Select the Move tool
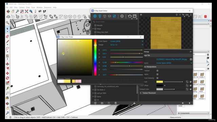Viewport: 217px width, 122px height. point(7,73)
